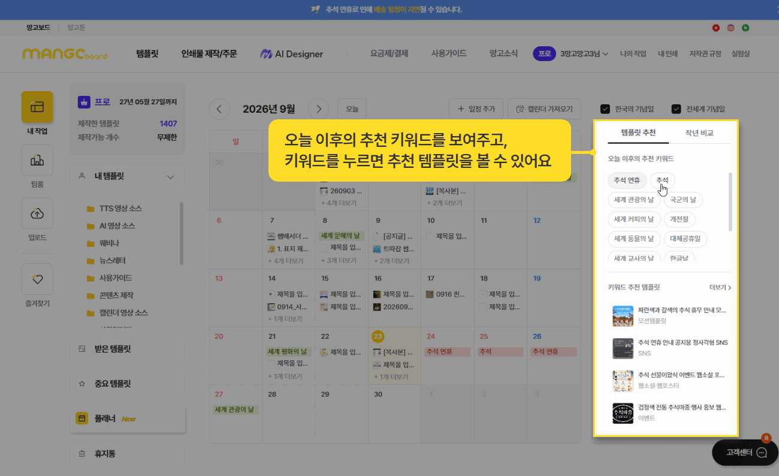
Task: Switch to the 작년 비교 tab
Action: coord(699,133)
